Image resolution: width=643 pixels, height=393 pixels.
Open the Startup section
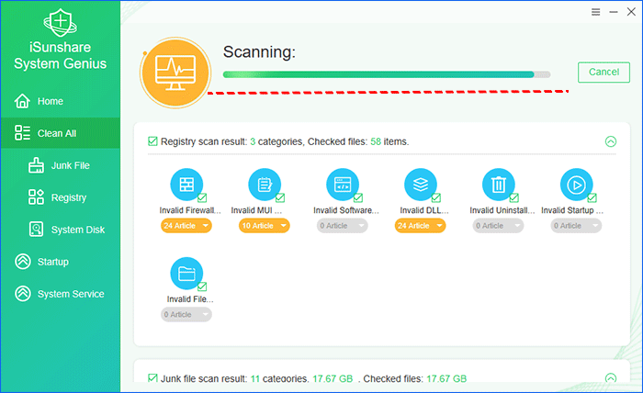tap(61, 262)
